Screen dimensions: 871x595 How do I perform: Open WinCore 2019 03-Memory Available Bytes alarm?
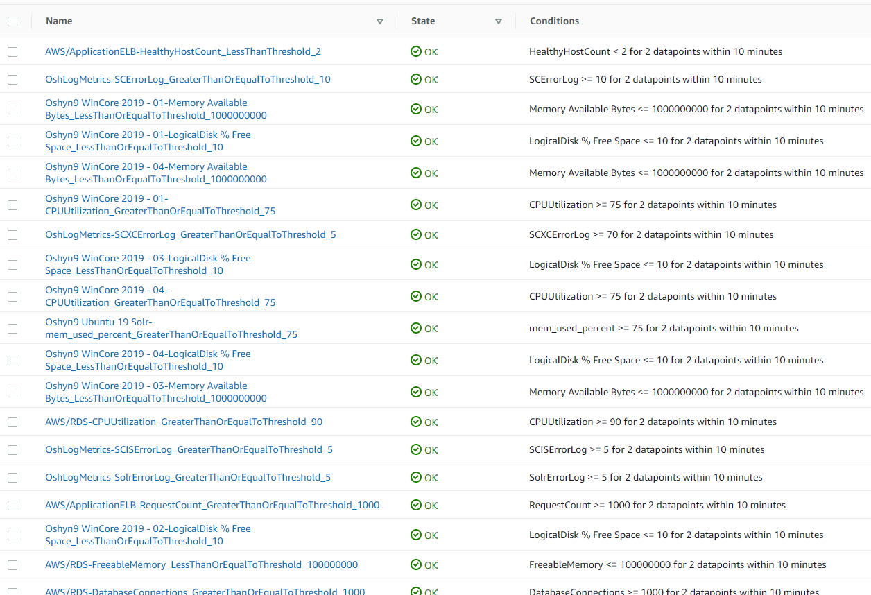[x=156, y=393]
